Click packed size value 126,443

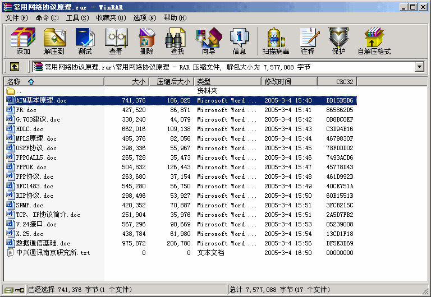point(178,167)
